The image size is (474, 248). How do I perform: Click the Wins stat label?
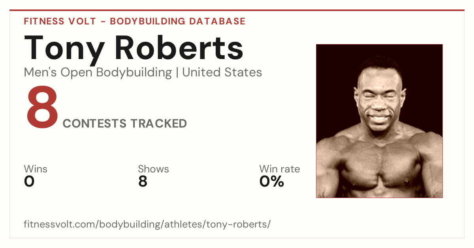36,169
